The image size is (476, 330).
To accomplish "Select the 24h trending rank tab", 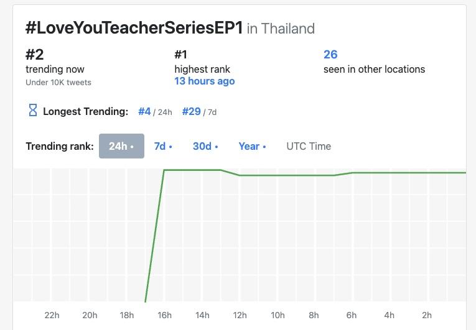I will point(121,146).
